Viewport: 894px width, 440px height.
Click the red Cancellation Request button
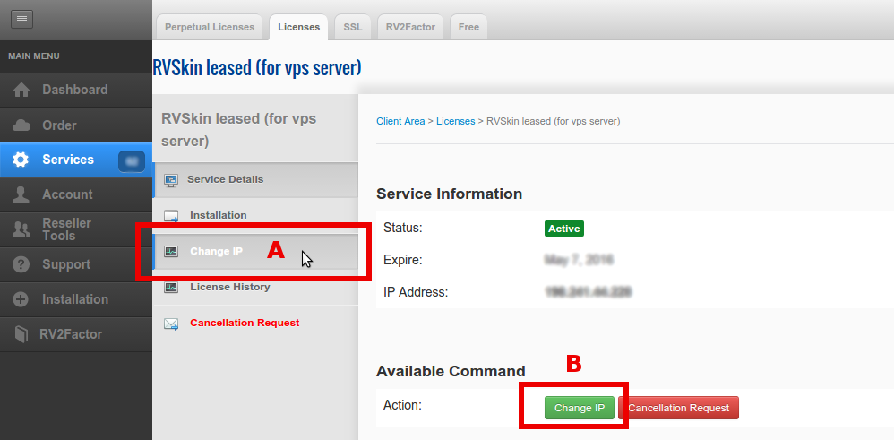click(678, 408)
